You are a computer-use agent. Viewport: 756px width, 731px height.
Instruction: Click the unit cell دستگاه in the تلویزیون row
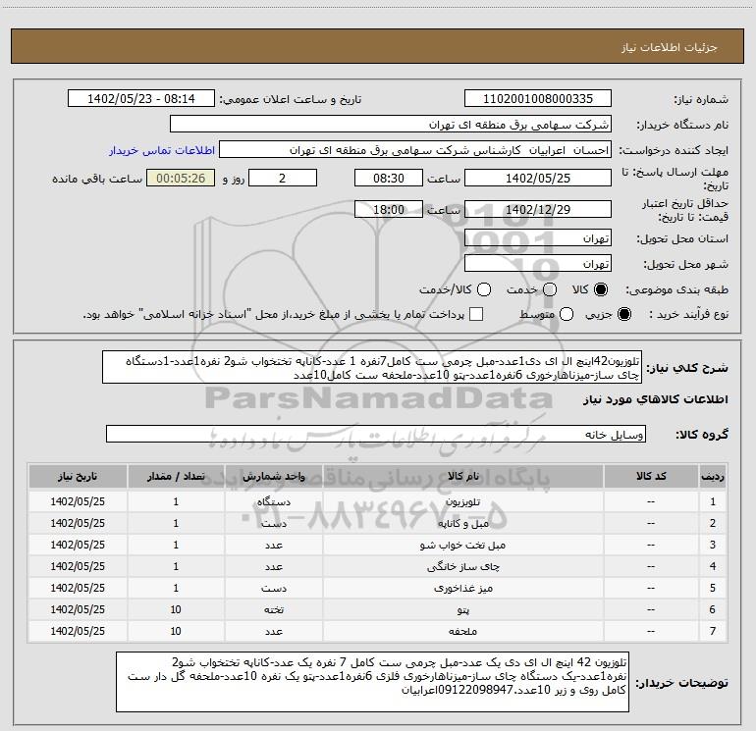point(273,501)
